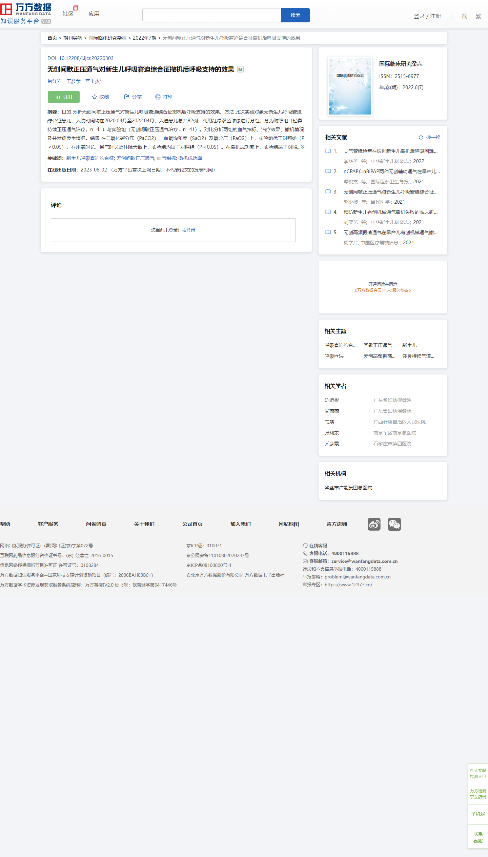Screen dimensions: 488x857
Task: Click the red badge on 社区
Action: pos(76,8)
